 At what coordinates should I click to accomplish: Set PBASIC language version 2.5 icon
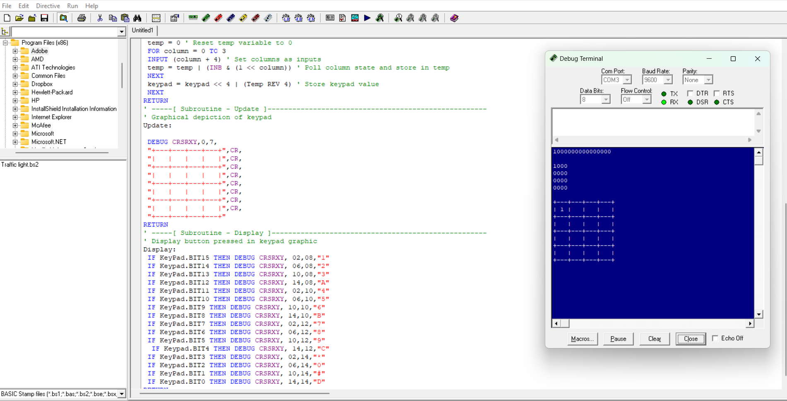pyautogui.click(x=311, y=18)
